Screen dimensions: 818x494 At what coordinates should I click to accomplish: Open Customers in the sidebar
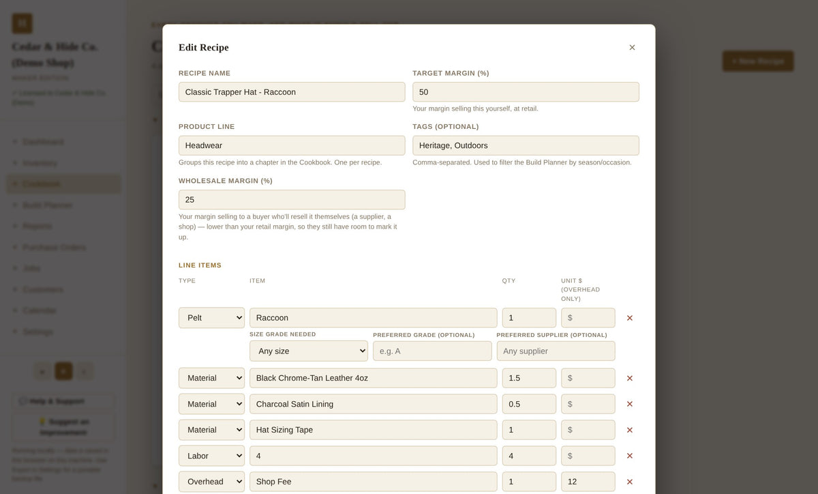[x=64, y=289]
